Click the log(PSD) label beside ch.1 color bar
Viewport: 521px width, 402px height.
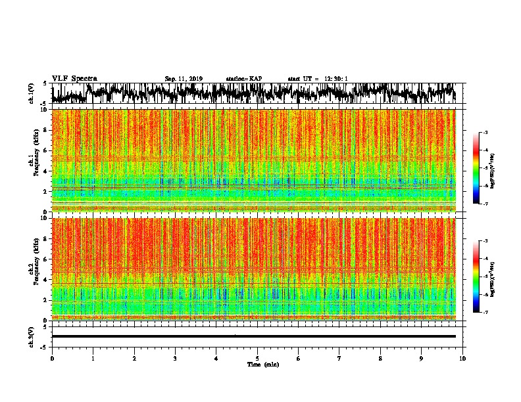click(492, 171)
